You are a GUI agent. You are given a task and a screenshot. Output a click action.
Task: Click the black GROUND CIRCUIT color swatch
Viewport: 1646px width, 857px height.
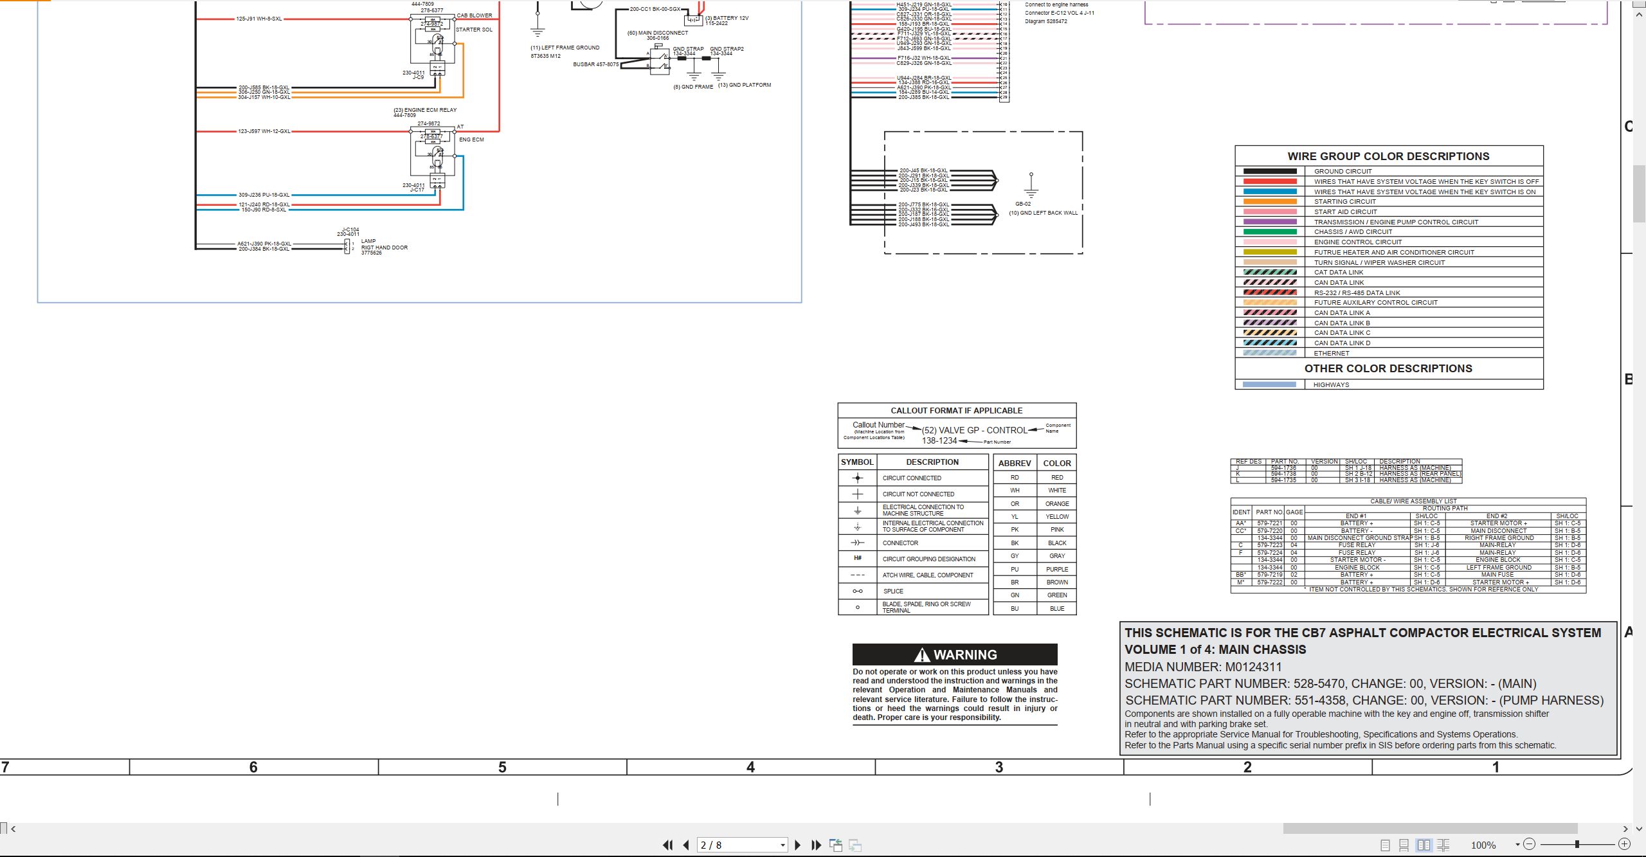point(1270,171)
